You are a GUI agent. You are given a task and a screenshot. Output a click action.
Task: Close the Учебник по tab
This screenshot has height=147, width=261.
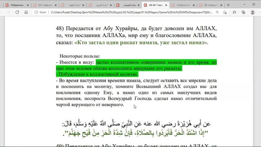point(194,5)
